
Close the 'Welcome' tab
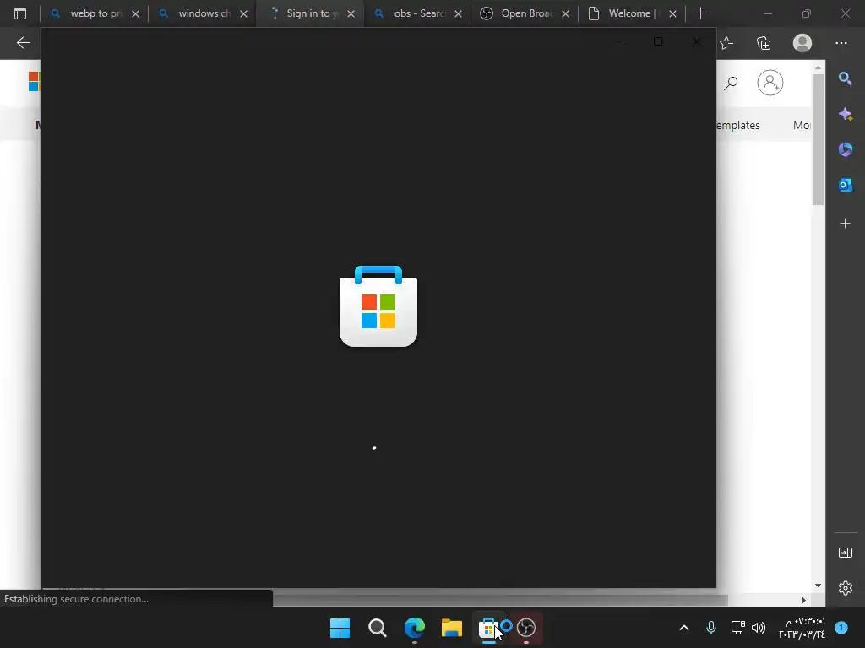(x=672, y=14)
